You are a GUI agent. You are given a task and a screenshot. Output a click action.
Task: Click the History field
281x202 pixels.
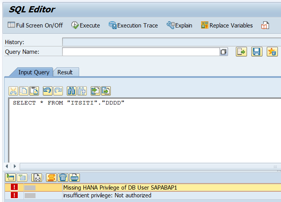[x=171, y=42]
